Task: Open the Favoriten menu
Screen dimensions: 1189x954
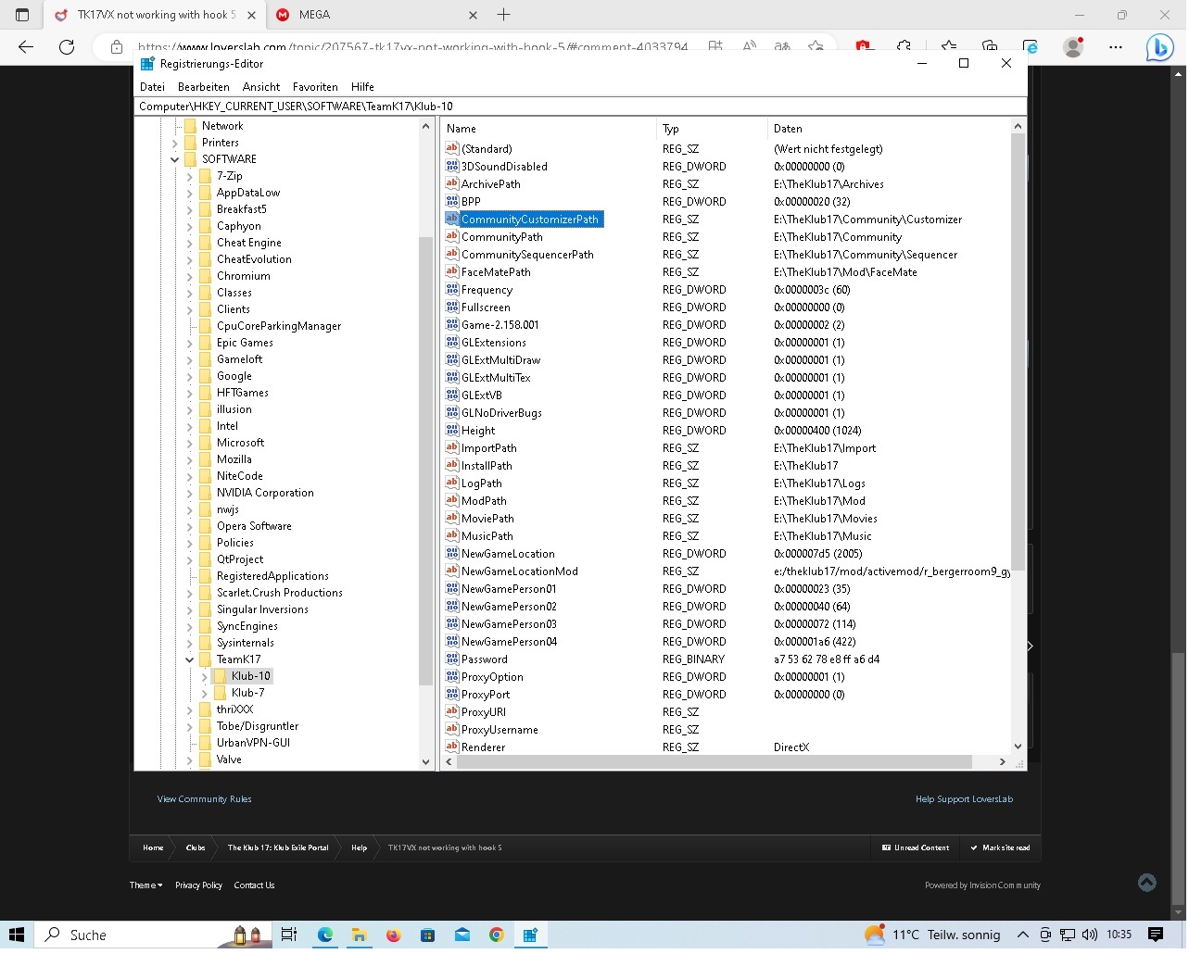Action: click(x=315, y=87)
